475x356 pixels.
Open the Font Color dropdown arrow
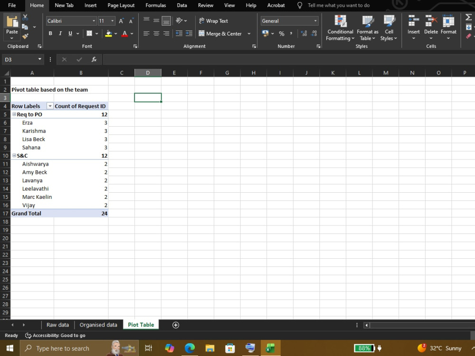pyautogui.click(x=132, y=34)
